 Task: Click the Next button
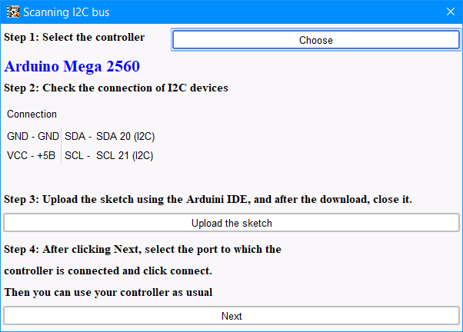231,316
